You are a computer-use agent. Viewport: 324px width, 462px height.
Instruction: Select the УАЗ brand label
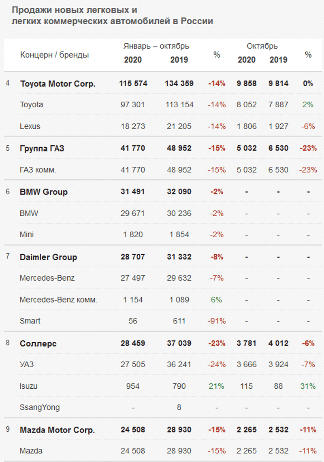point(27,365)
